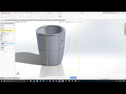Open Plane PropertyManager help icon
126x94 pixels.
14,25
